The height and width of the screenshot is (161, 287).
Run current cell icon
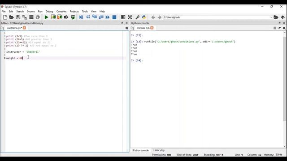53,17
